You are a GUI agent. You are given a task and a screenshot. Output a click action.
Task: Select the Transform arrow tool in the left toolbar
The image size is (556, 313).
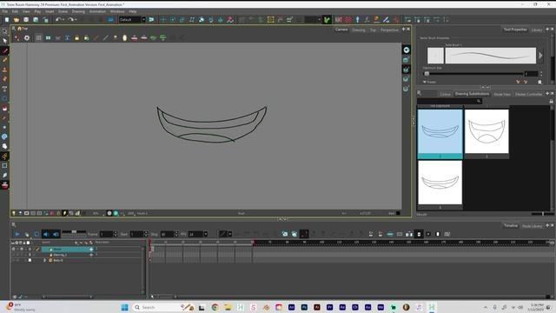(x=4, y=31)
